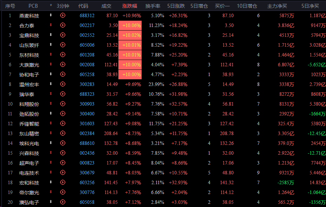
Task: Open stock code 002384
Action: click(87, 134)
